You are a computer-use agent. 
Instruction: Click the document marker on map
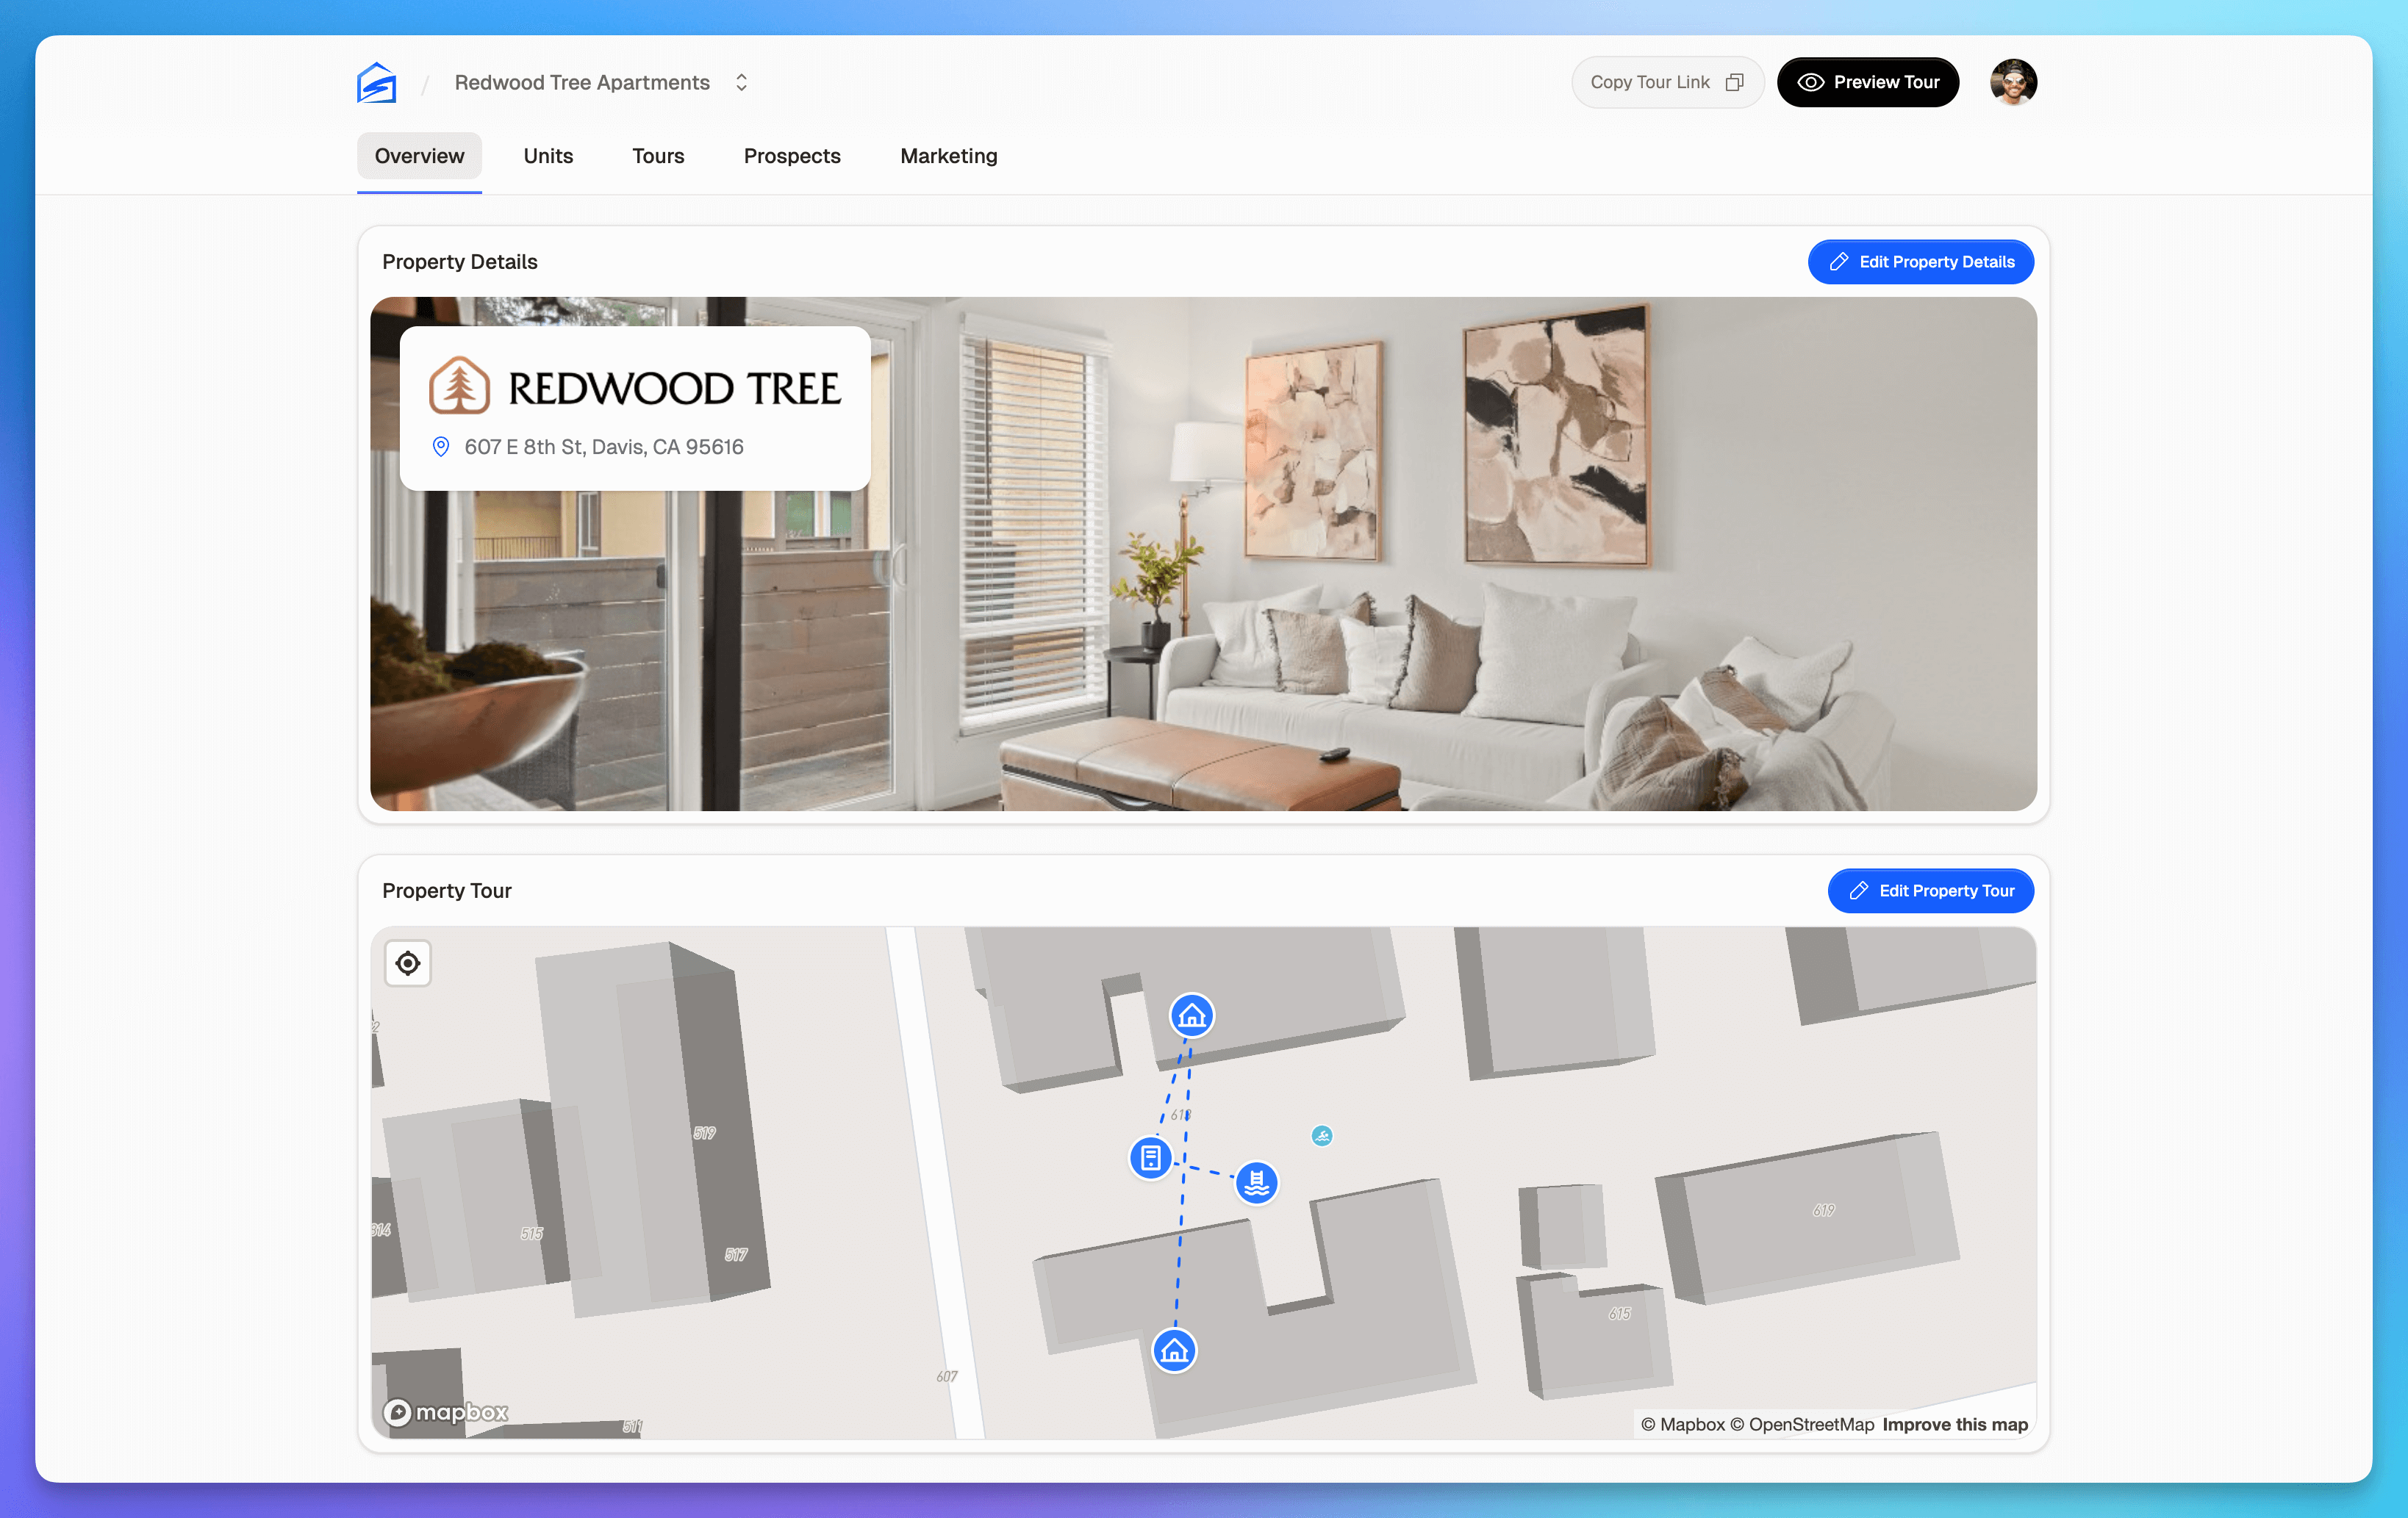point(1151,1158)
